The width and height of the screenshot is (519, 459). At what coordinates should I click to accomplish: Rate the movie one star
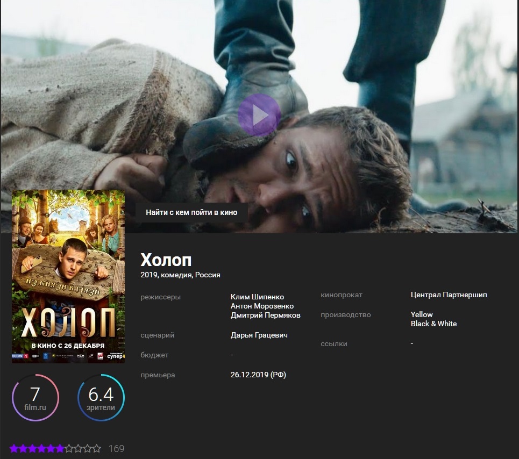pos(14,448)
